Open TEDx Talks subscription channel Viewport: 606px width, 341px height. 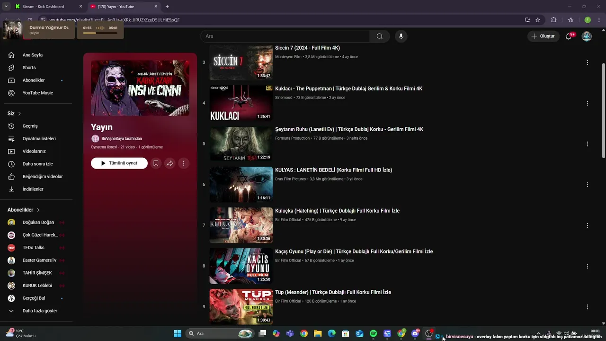click(36, 248)
